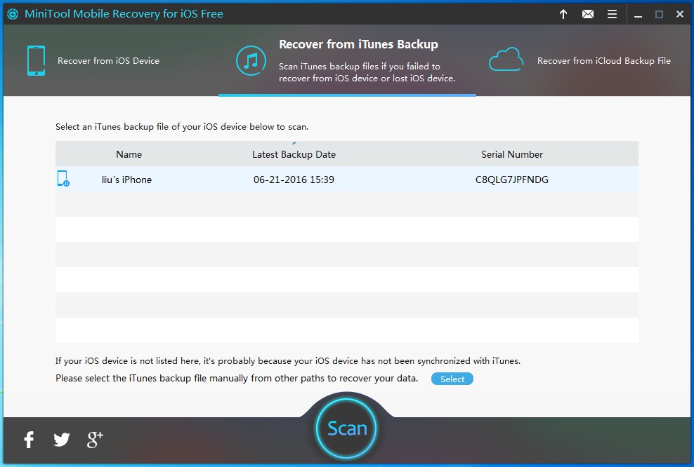Click serial number C8QLG7JPFNDG
The image size is (694, 467).
tap(511, 180)
